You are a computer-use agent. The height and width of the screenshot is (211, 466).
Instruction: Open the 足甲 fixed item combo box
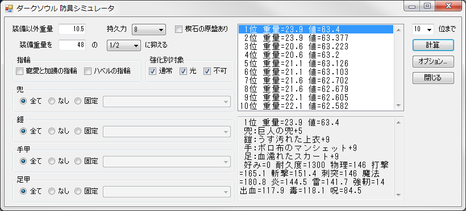point(167,191)
